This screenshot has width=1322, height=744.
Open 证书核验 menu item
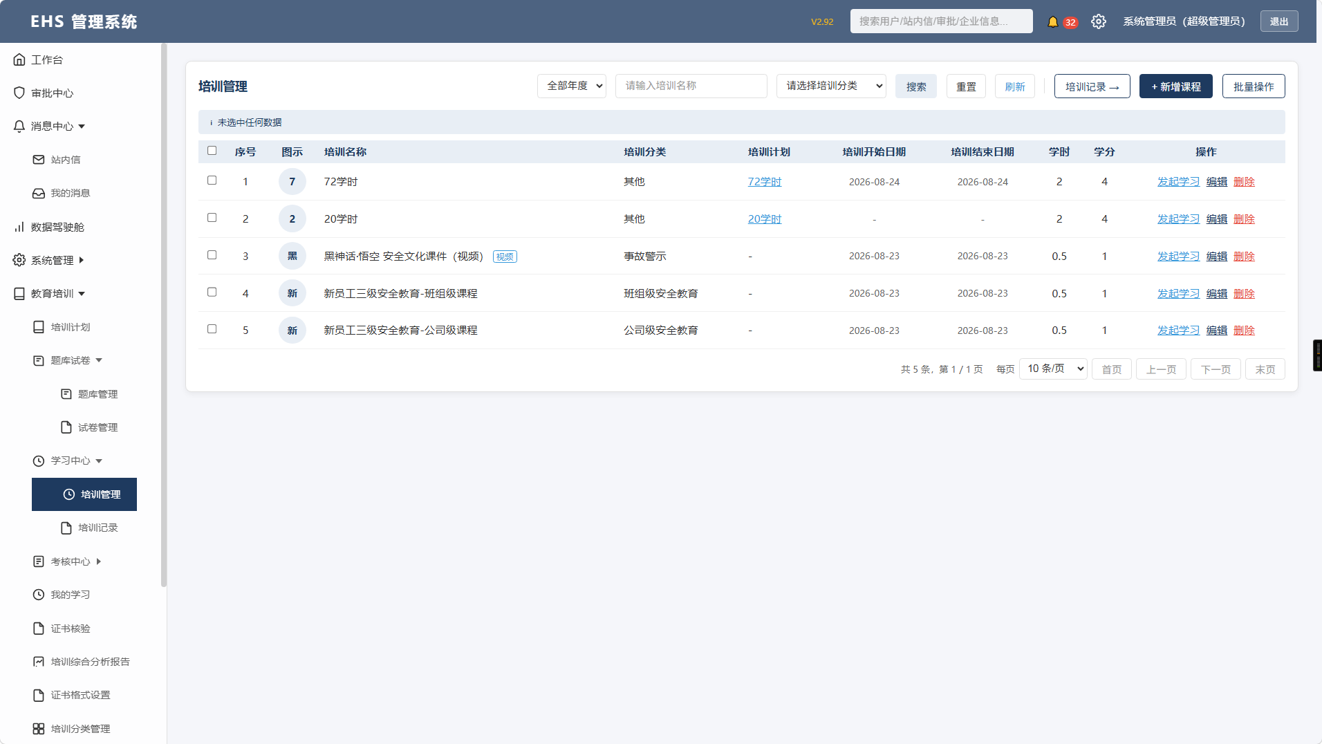click(x=71, y=629)
